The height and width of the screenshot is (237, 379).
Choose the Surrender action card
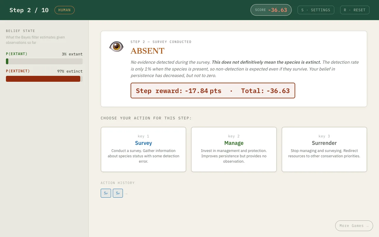(324, 149)
